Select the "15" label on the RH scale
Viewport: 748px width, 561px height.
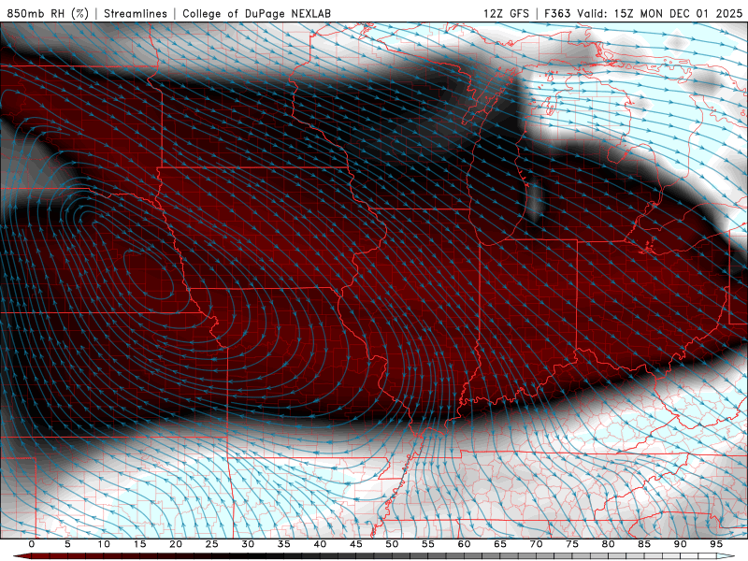139,544
